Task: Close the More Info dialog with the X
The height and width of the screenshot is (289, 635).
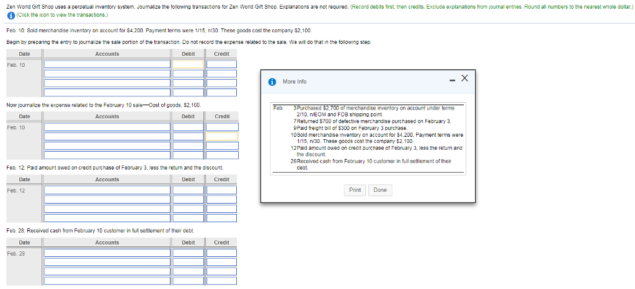Action: [x=464, y=78]
